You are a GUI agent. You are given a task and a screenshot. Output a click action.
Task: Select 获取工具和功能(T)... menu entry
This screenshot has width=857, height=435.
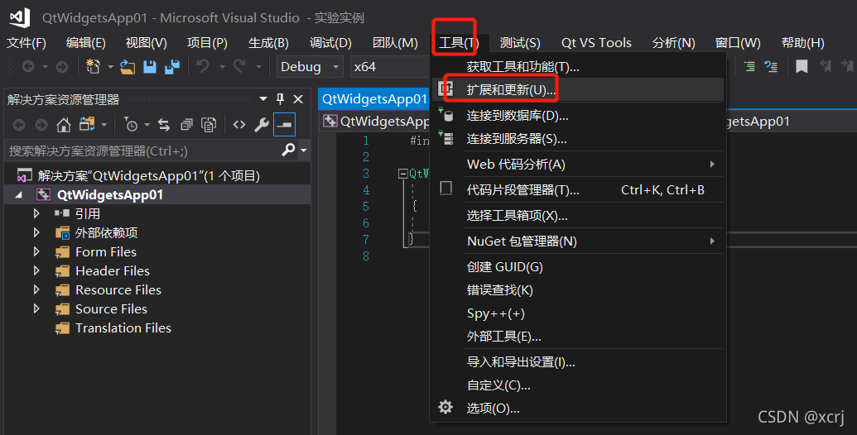pos(578,67)
